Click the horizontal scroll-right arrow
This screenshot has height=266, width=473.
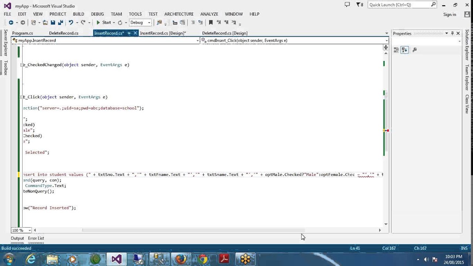coord(380,230)
